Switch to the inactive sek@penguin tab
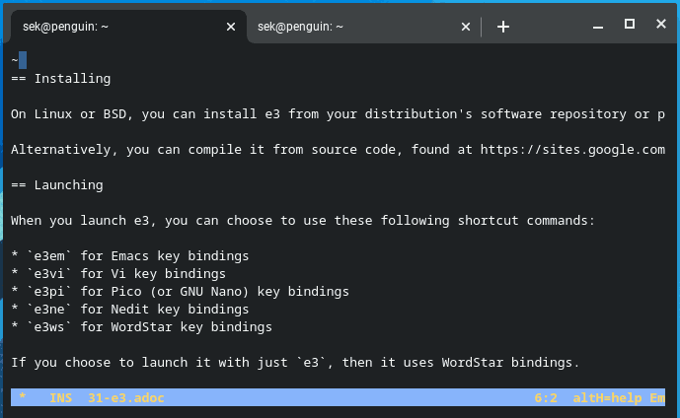Screen dimensions: 680x418 pyautogui.click(x=345, y=28)
